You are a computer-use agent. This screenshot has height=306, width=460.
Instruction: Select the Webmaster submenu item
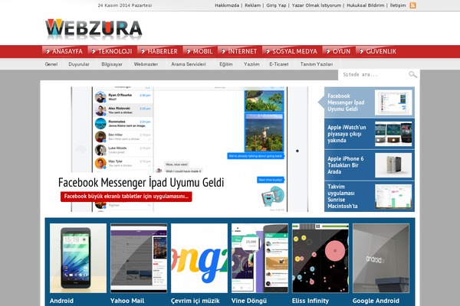tap(146, 64)
